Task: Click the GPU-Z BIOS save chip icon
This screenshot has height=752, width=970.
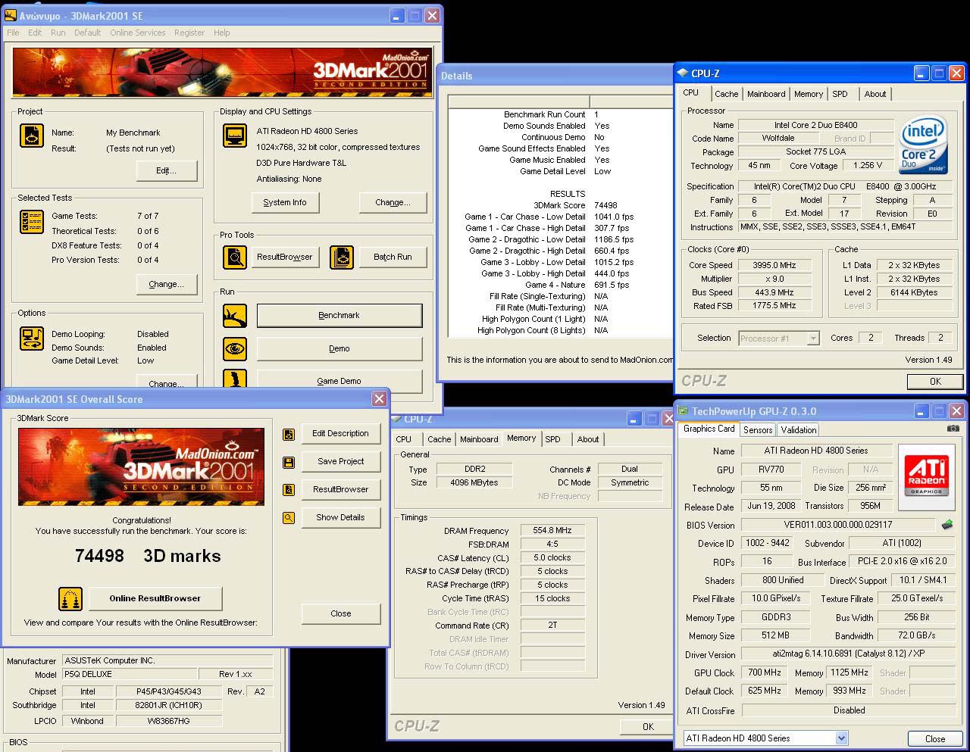Action: (947, 524)
